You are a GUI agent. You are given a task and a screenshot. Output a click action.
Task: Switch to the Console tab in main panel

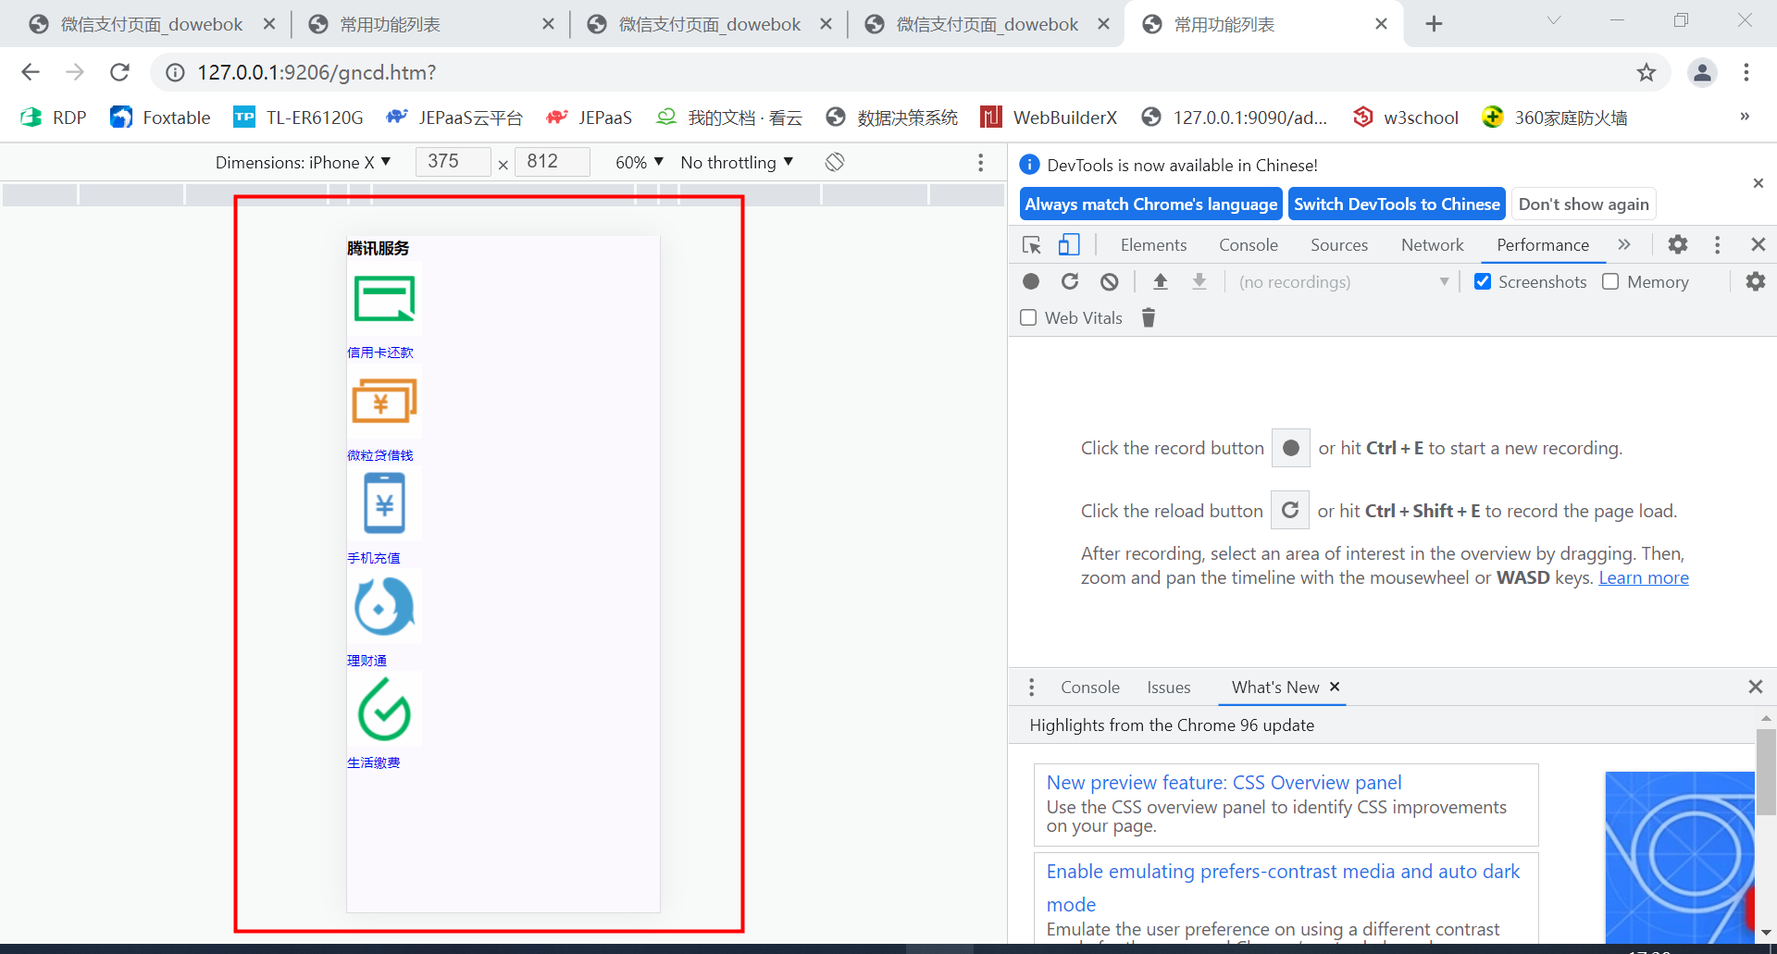click(1249, 244)
